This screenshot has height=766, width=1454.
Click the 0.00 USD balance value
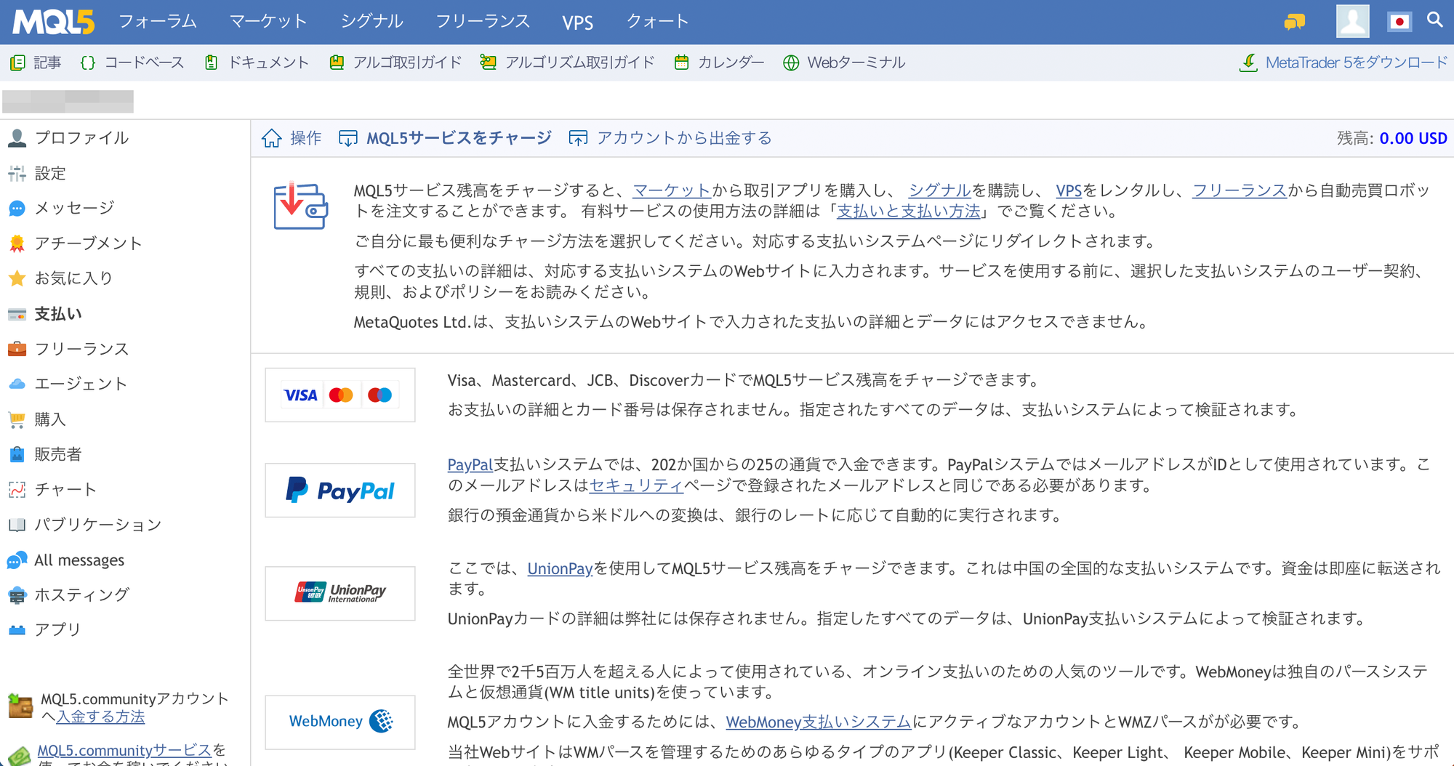point(1413,138)
